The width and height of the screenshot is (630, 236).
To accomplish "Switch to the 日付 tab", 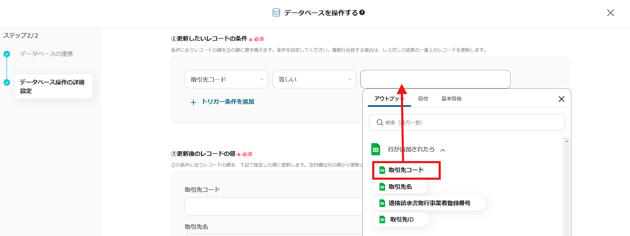I will (423, 99).
